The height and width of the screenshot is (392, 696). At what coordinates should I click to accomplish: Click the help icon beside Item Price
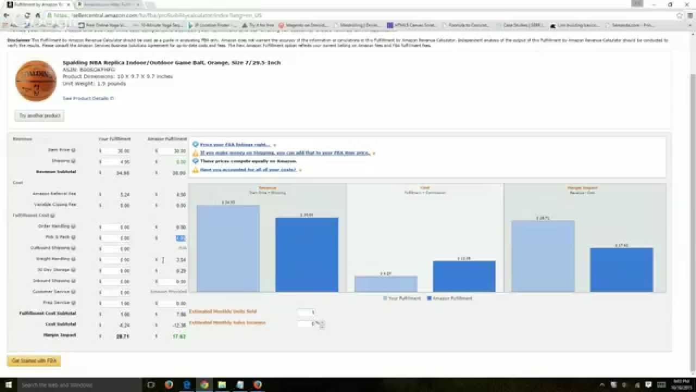click(x=74, y=150)
